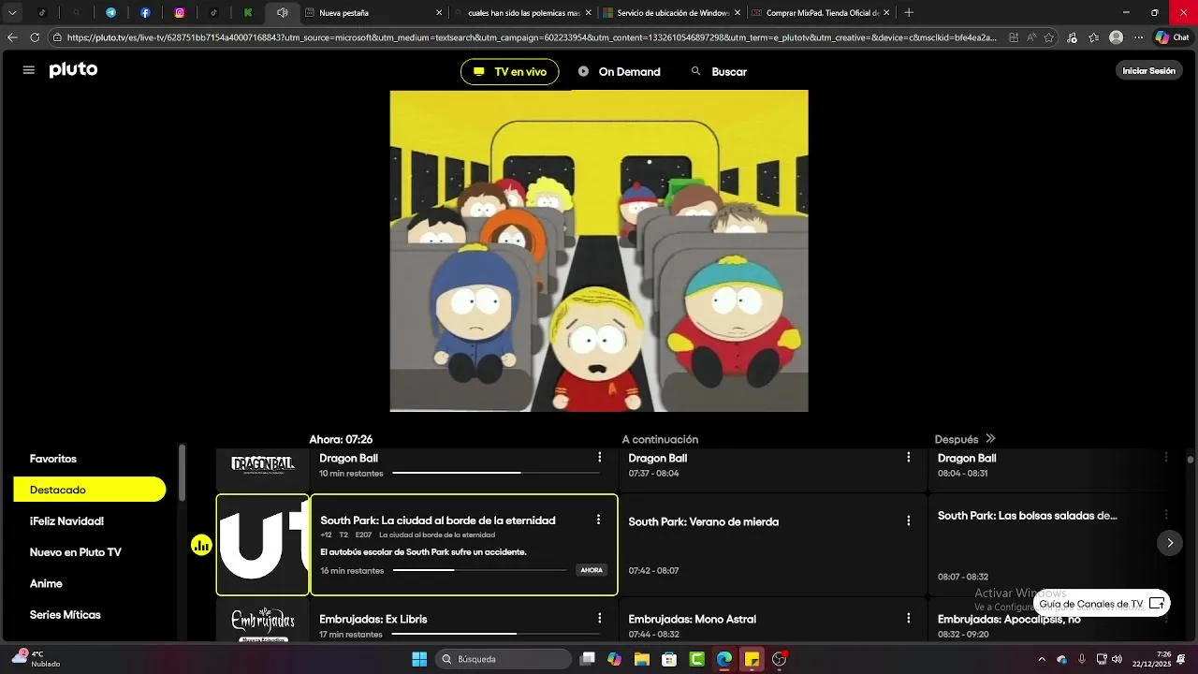Screen dimensions: 1198x674
Task: Open options for Dragon Ball 08:04 - 08:31
Action: click(x=1166, y=458)
